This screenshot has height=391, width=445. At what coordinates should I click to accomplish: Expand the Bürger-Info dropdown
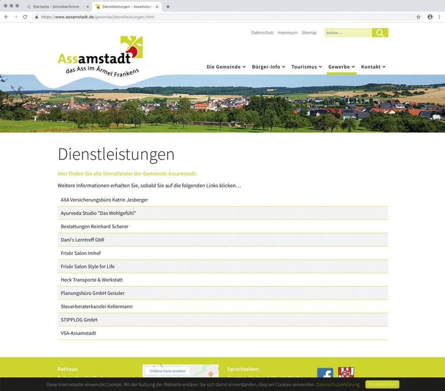pos(267,67)
